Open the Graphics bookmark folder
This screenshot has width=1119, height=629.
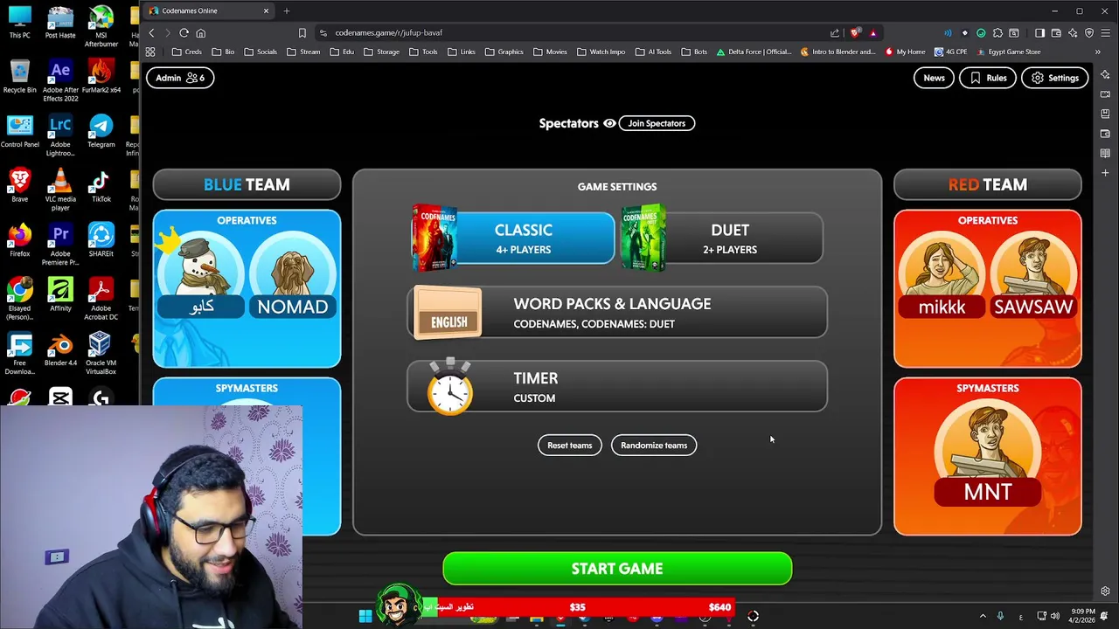click(x=504, y=52)
